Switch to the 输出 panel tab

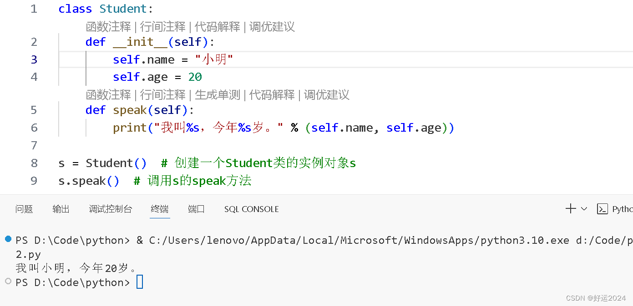[61, 209]
